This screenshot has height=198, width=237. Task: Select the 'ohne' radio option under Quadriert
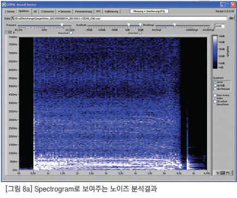215,82
